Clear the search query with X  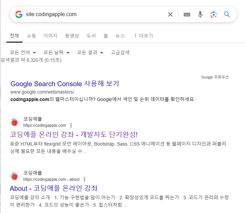point(170,14)
